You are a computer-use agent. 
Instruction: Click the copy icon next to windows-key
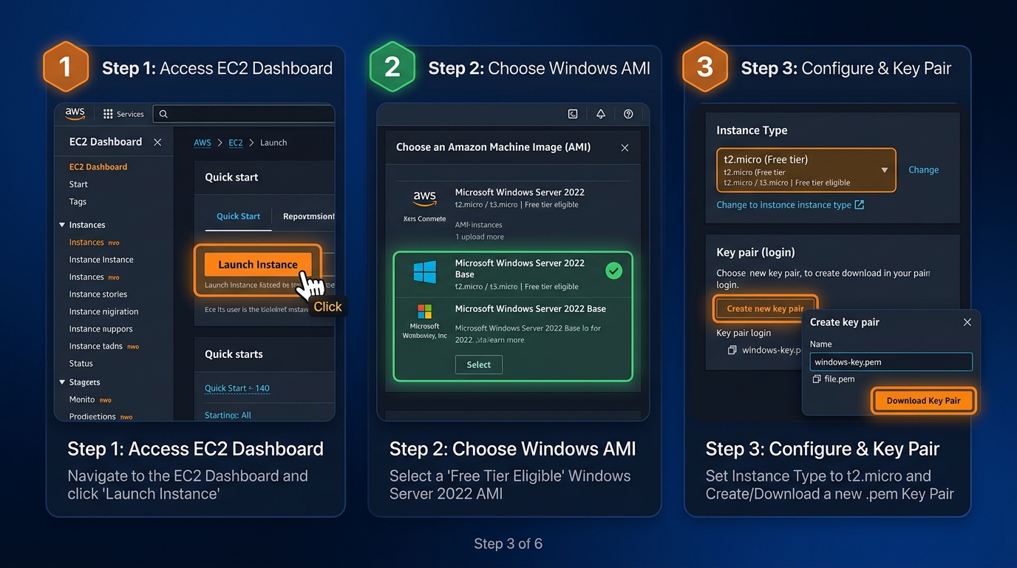pos(732,350)
